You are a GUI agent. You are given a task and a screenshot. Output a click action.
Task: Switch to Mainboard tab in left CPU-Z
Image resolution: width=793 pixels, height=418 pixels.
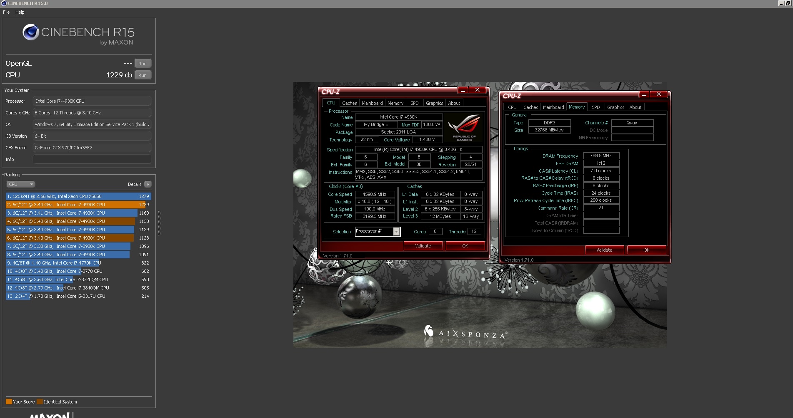[372, 103]
